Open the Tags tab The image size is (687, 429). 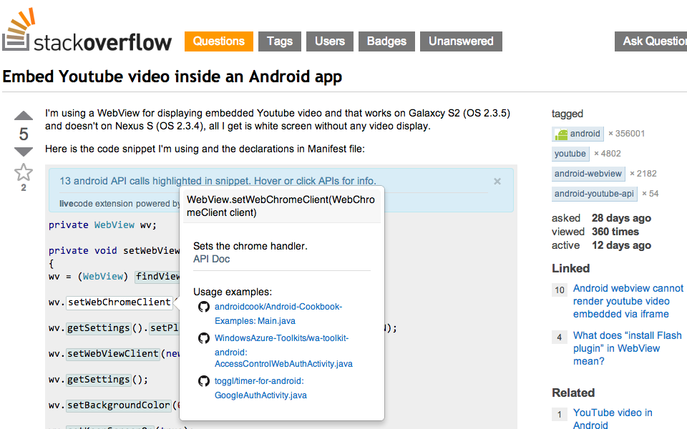pyautogui.click(x=280, y=41)
